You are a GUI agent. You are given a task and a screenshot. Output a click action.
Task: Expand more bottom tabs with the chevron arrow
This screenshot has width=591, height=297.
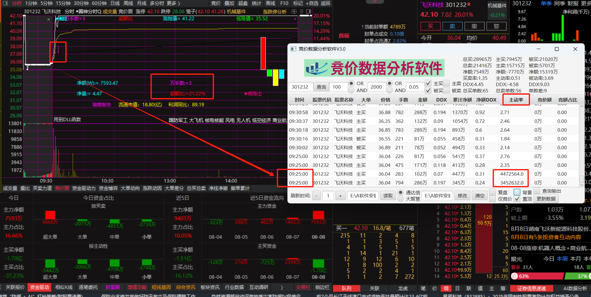pos(282,287)
